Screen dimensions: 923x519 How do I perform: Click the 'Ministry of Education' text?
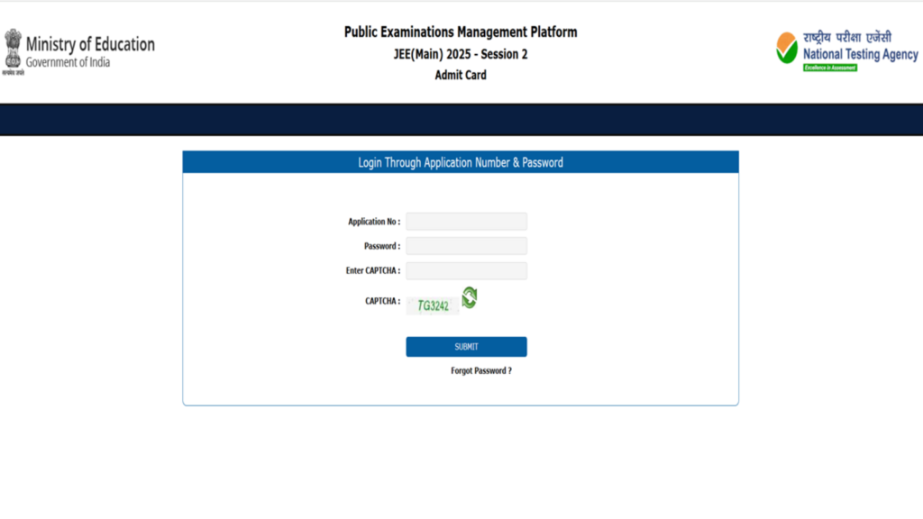pyautogui.click(x=90, y=44)
